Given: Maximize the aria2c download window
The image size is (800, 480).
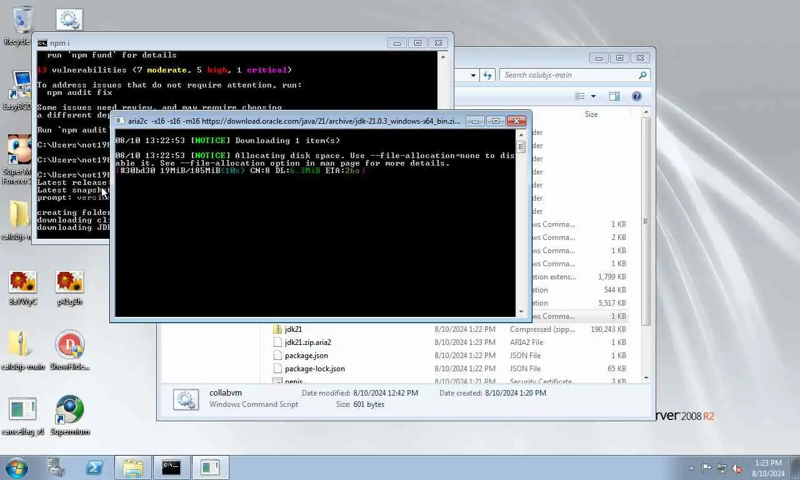Looking at the screenshot, I should (496, 121).
